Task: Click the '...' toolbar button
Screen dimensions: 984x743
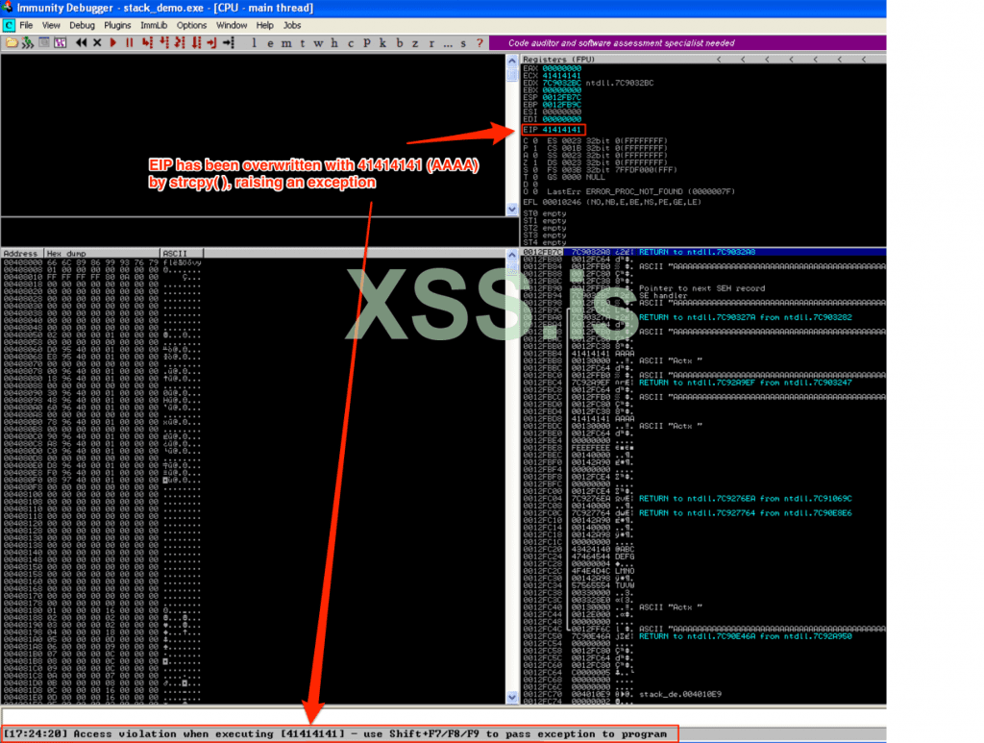Action: (x=448, y=42)
